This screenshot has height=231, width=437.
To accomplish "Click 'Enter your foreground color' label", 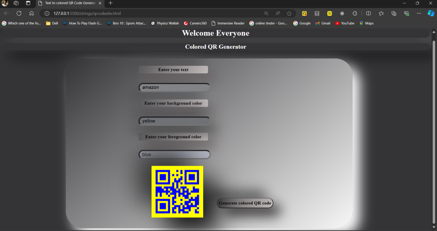I will [x=173, y=137].
